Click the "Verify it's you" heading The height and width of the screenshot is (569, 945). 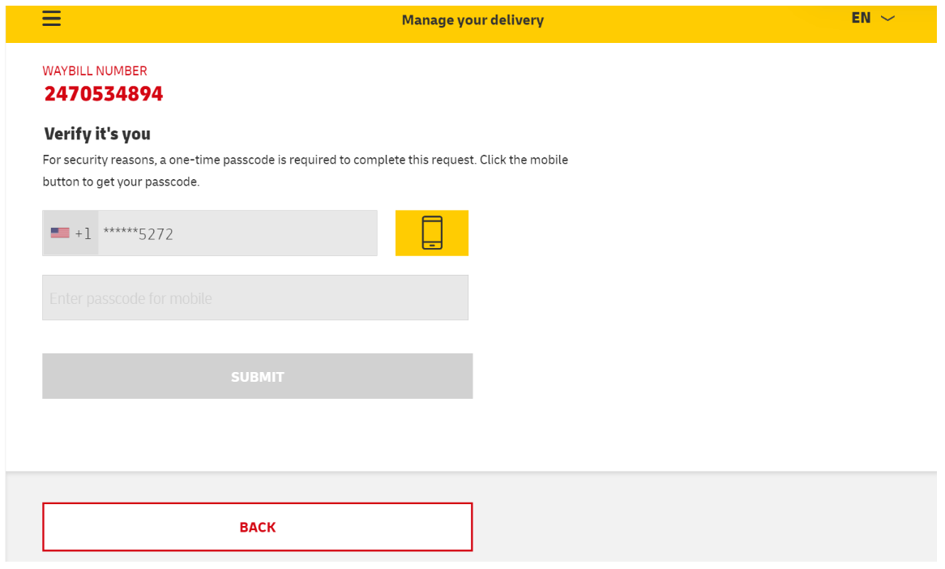pyautogui.click(x=97, y=134)
